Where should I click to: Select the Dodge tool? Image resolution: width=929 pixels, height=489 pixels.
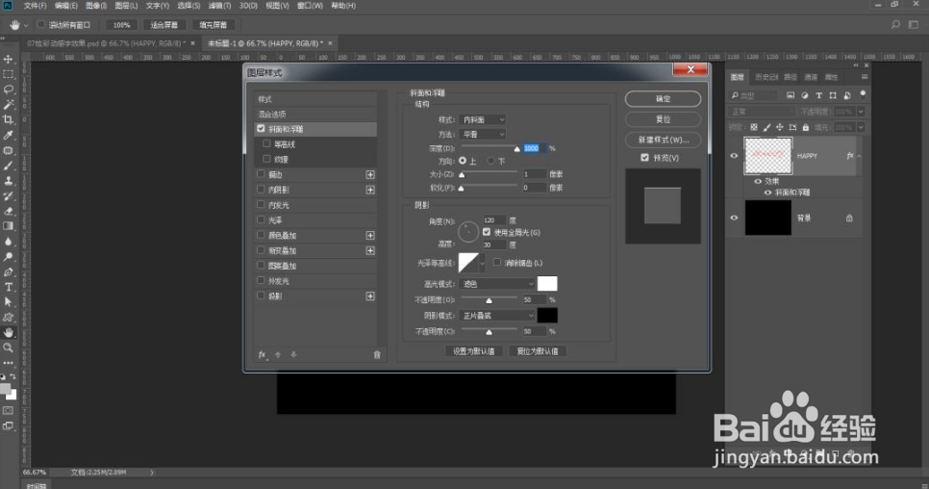point(9,257)
